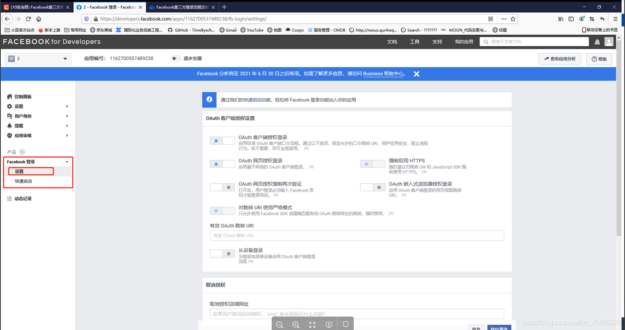The image size is (625, 330).
Task: Open a new browser tab
Action: (224, 7)
